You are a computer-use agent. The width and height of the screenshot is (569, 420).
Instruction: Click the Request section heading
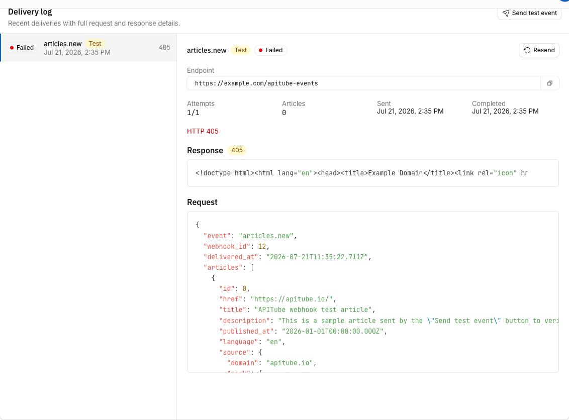[202, 202]
